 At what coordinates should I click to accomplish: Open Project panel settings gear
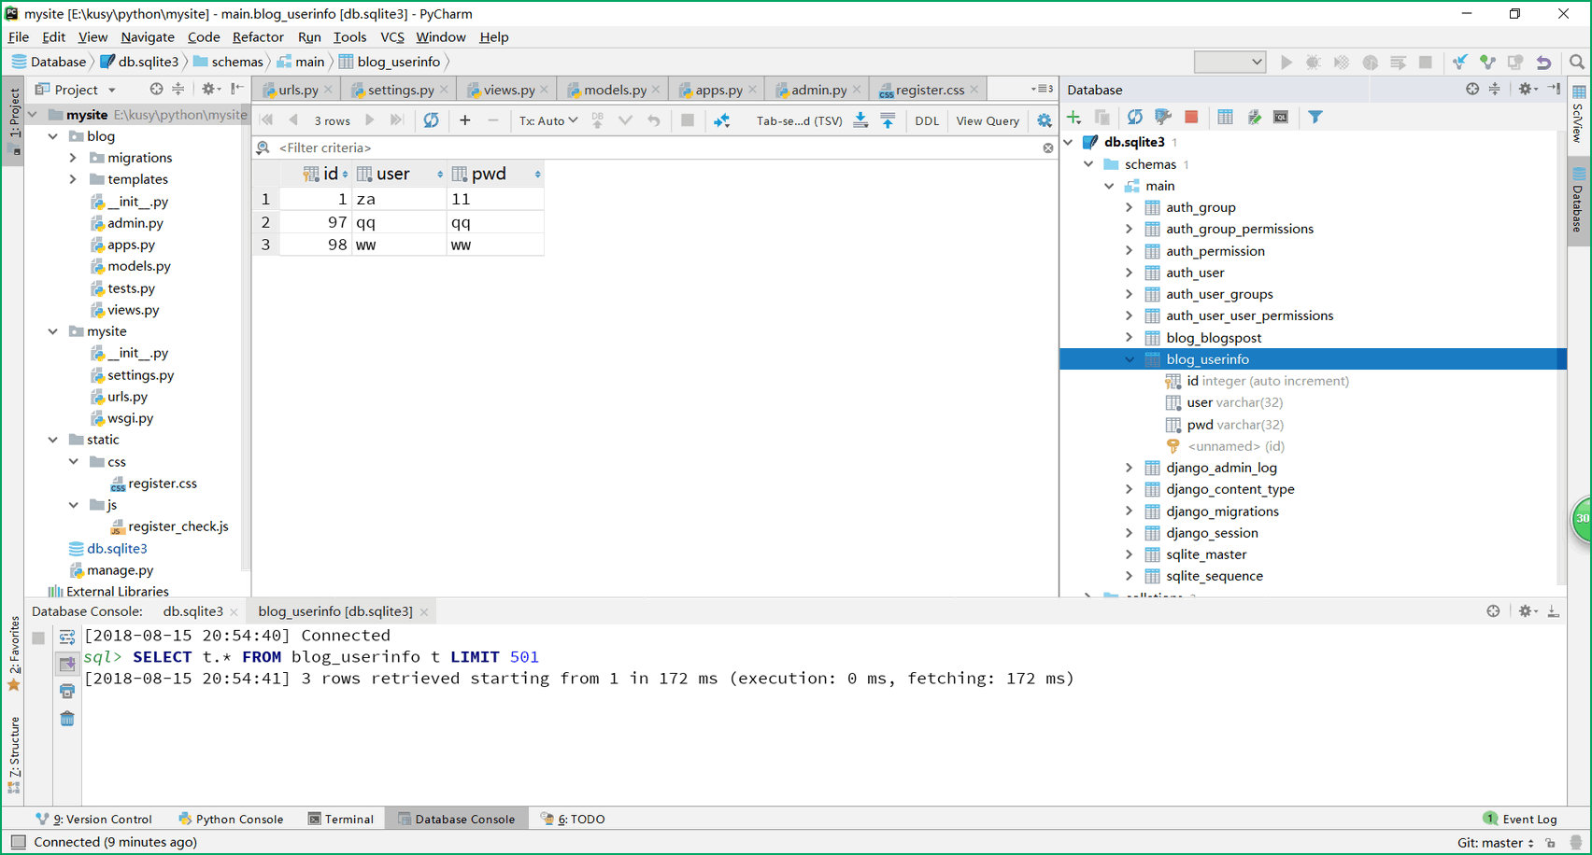209,89
